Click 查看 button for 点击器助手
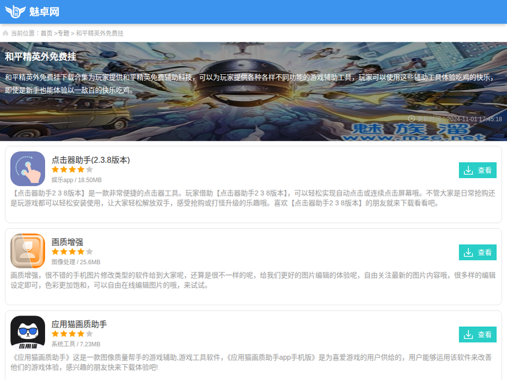This screenshot has height=380, width=507. [x=477, y=170]
